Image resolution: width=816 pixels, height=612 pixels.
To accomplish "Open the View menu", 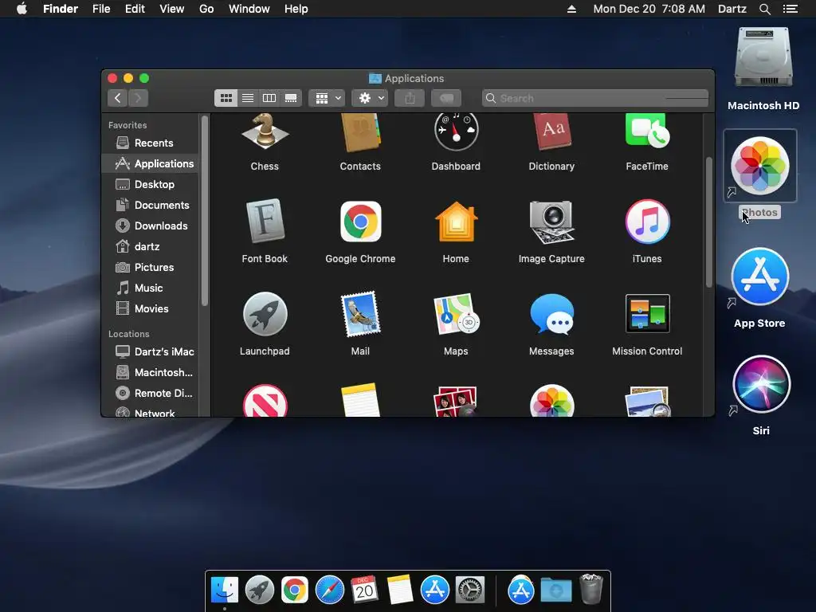I will coord(172,9).
